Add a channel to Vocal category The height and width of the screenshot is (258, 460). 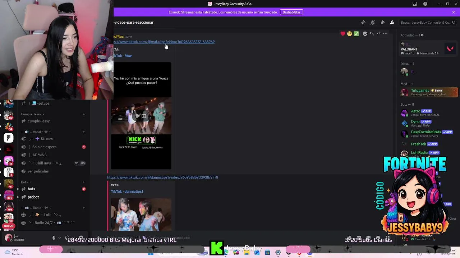(x=84, y=132)
